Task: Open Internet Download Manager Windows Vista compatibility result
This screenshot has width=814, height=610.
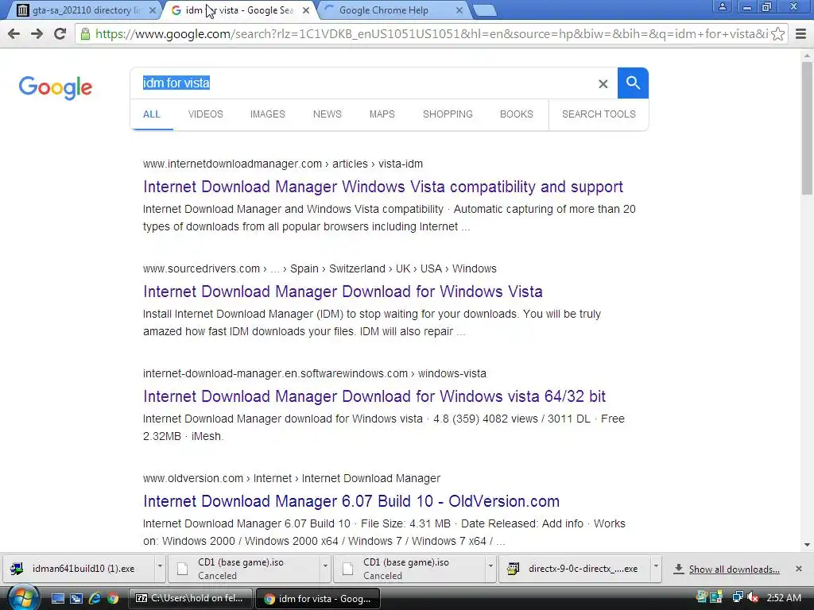Action: [383, 187]
